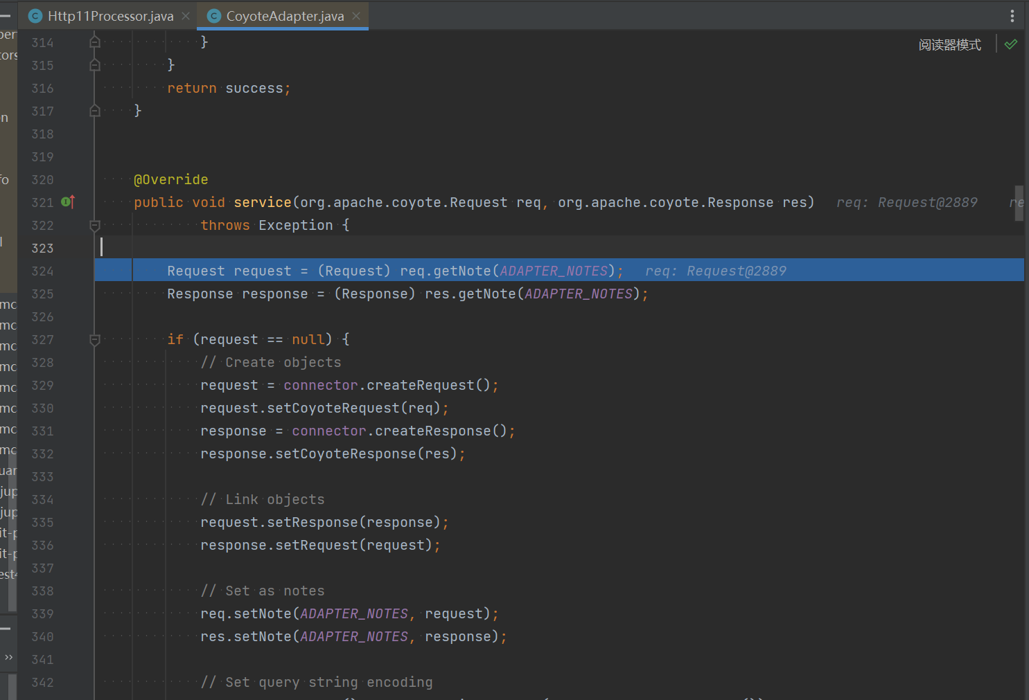The width and height of the screenshot is (1029, 700).
Task: Click 'connector' in createResponse line
Action: point(329,431)
